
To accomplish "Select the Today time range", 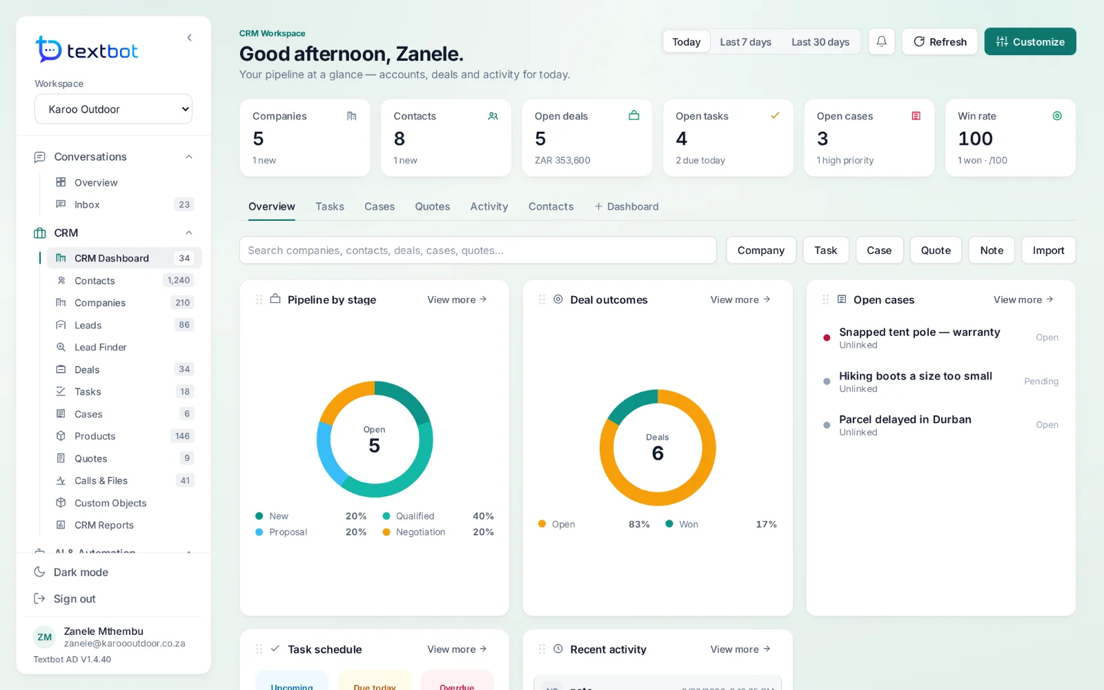I will pyautogui.click(x=686, y=42).
